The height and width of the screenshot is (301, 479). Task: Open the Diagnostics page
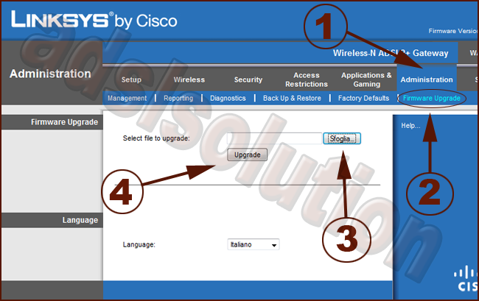(x=228, y=98)
